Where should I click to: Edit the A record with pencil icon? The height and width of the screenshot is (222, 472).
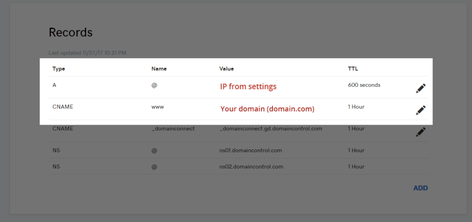click(x=420, y=88)
